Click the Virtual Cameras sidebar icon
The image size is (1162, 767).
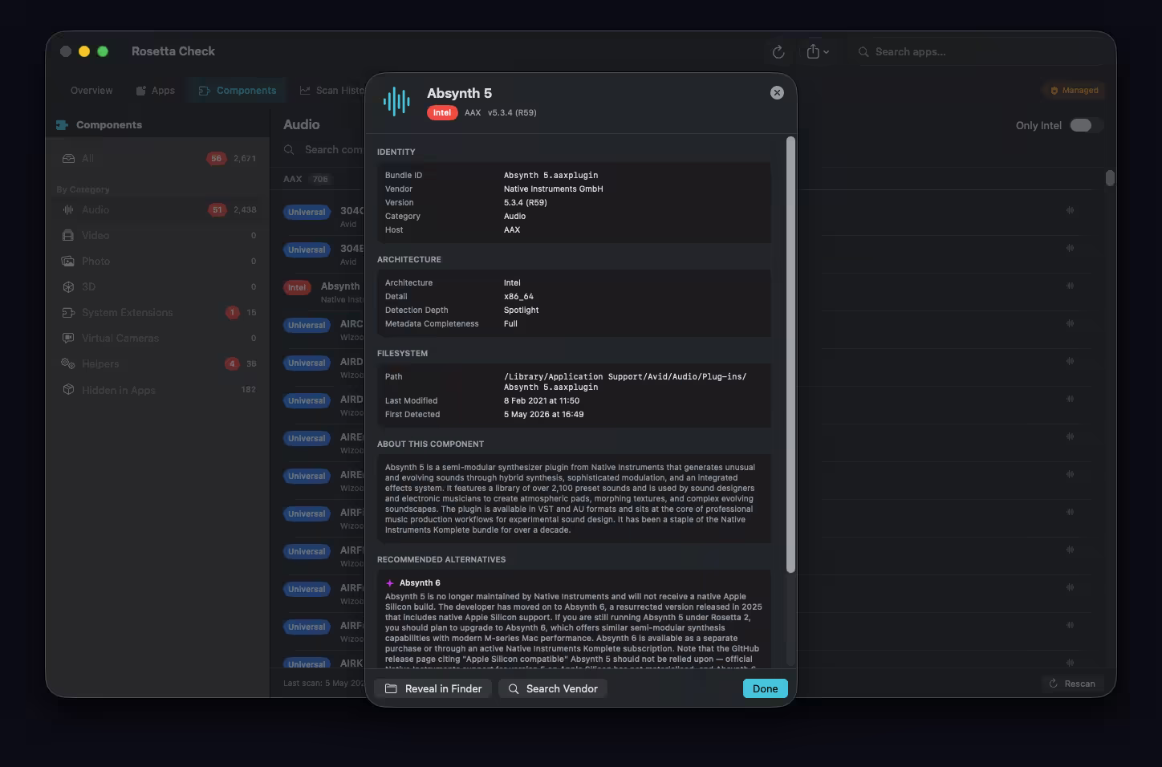68,339
